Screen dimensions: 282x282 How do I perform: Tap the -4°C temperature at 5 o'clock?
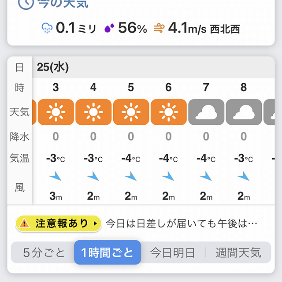point(131,159)
